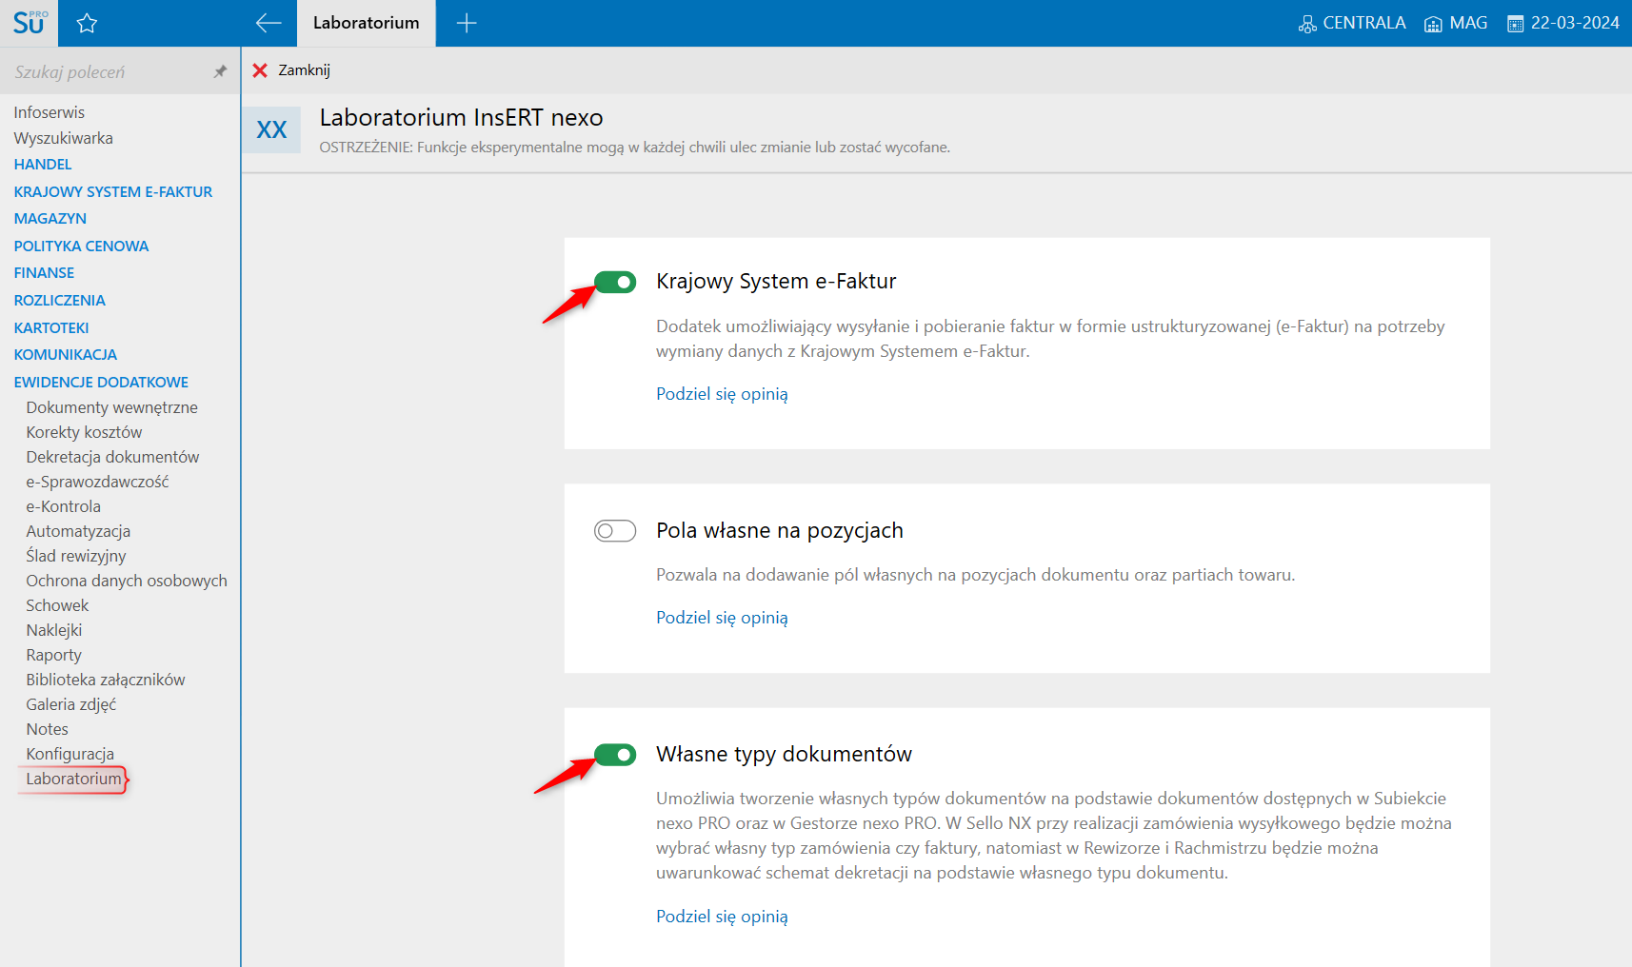Open Konfiguracja

70,754
